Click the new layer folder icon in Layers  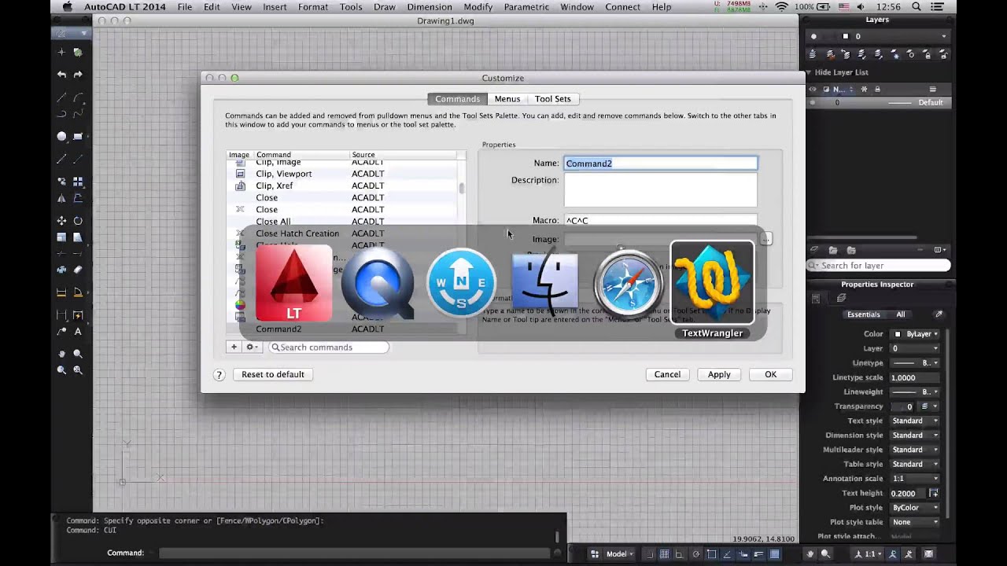pyautogui.click(x=834, y=250)
